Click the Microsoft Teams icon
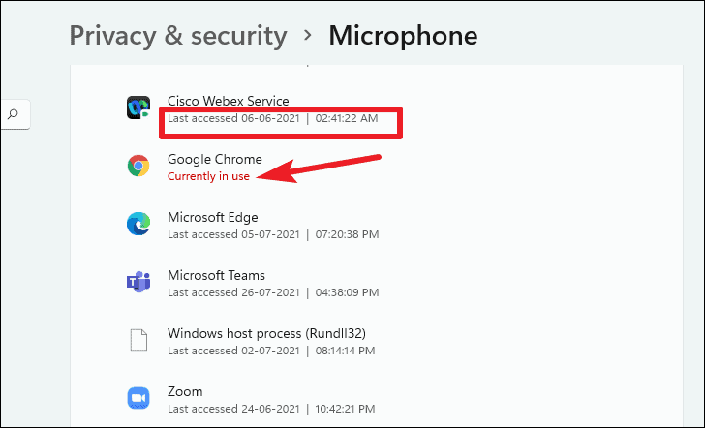 tap(138, 282)
